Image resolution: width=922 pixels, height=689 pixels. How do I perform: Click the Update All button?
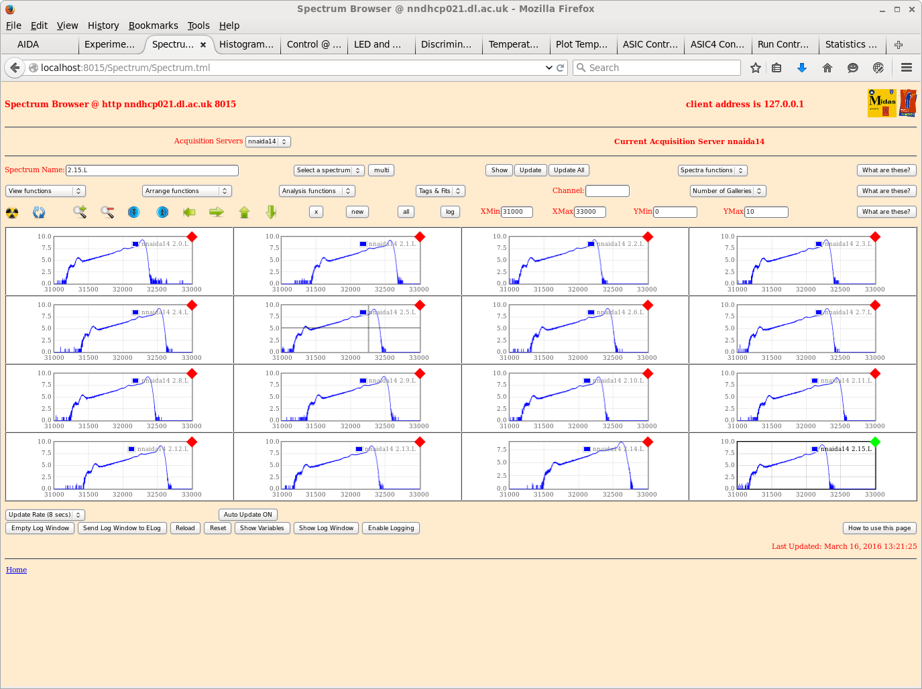[569, 170]
